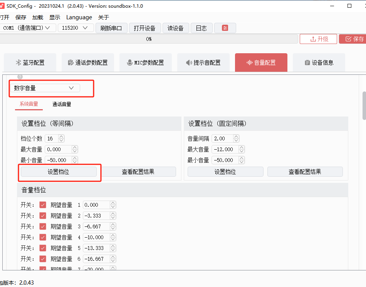Open the 关于 menu
The width and height of the screenshot is (366, 287).
103,17
